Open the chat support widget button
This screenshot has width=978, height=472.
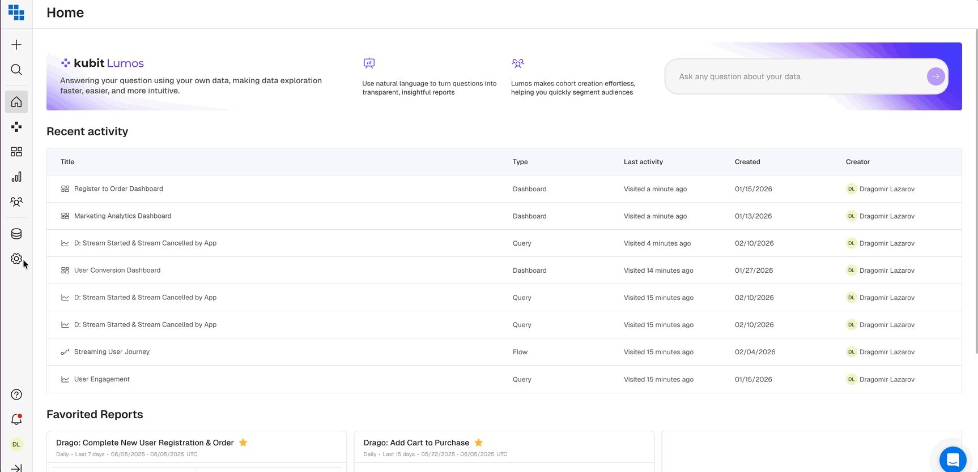(x=953, y=460)
